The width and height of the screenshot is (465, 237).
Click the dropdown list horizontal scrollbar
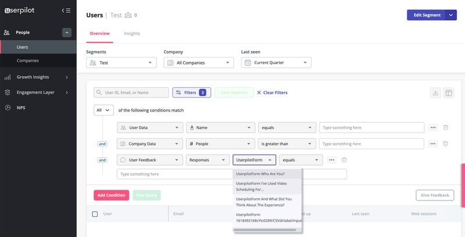[264, 230]
